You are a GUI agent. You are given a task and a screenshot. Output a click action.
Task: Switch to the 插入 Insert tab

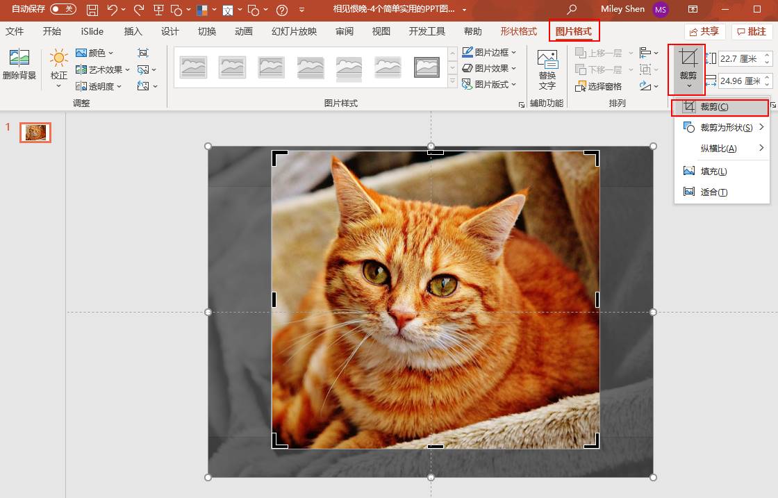click(x=133, y=31)
